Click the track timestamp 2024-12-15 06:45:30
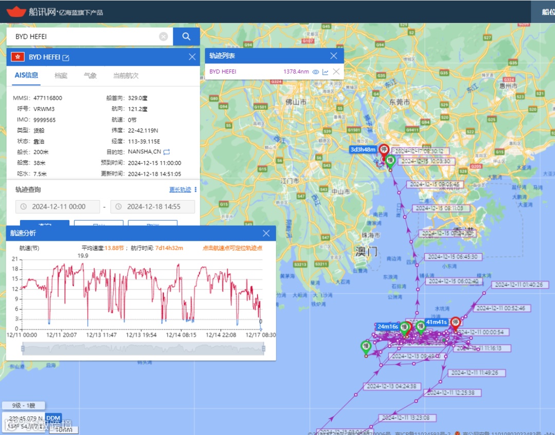 click(x=453, y=257)
